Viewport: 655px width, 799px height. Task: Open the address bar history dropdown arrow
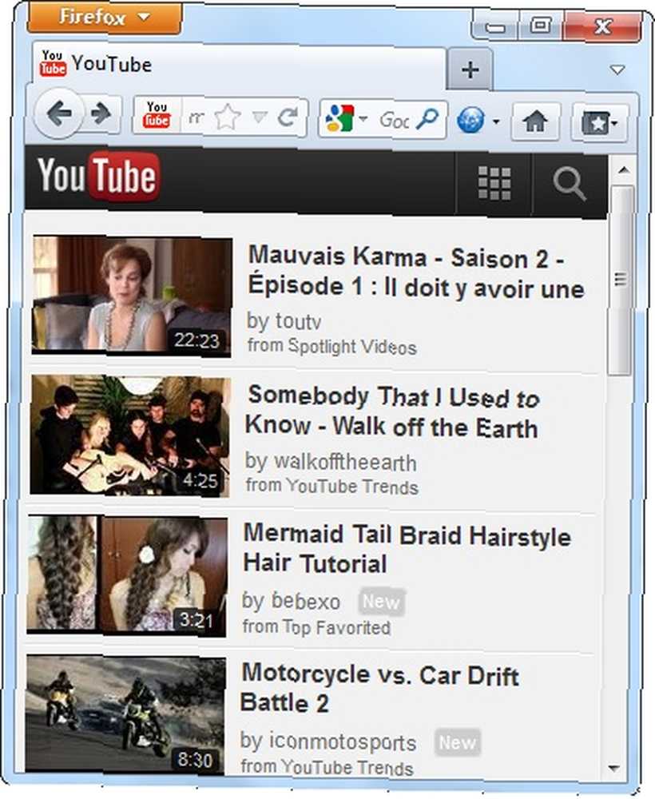coord(260,117)
